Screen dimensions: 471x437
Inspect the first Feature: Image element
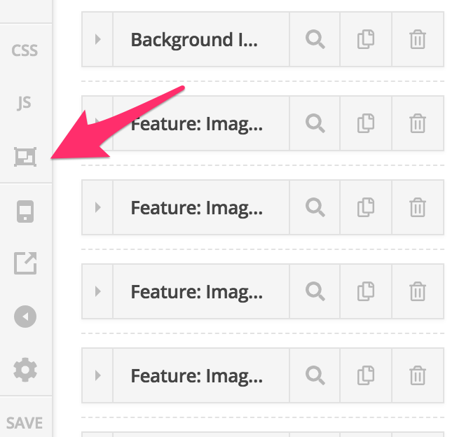pyautogui.click(x=315, y=123)
